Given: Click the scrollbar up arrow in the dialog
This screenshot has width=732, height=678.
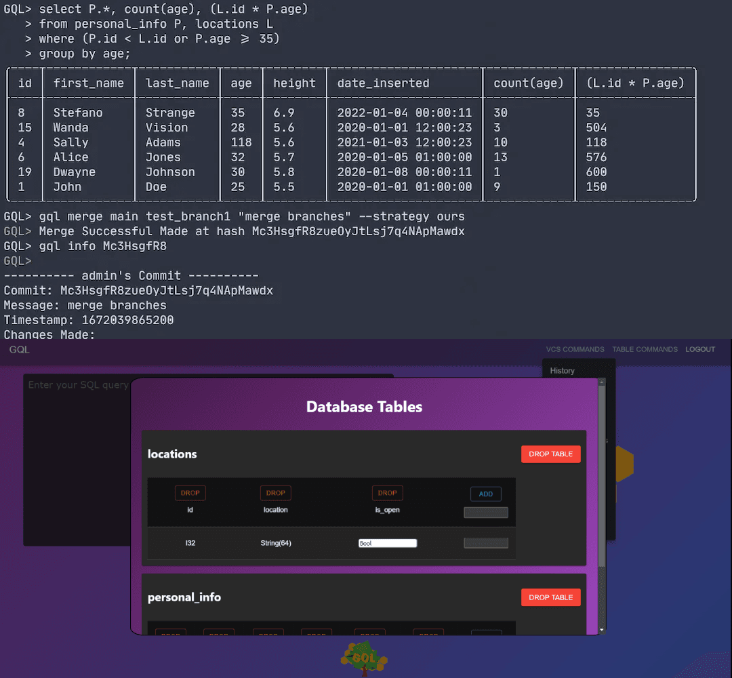Looking at the screenshot, I should click(x=601, y=383).
